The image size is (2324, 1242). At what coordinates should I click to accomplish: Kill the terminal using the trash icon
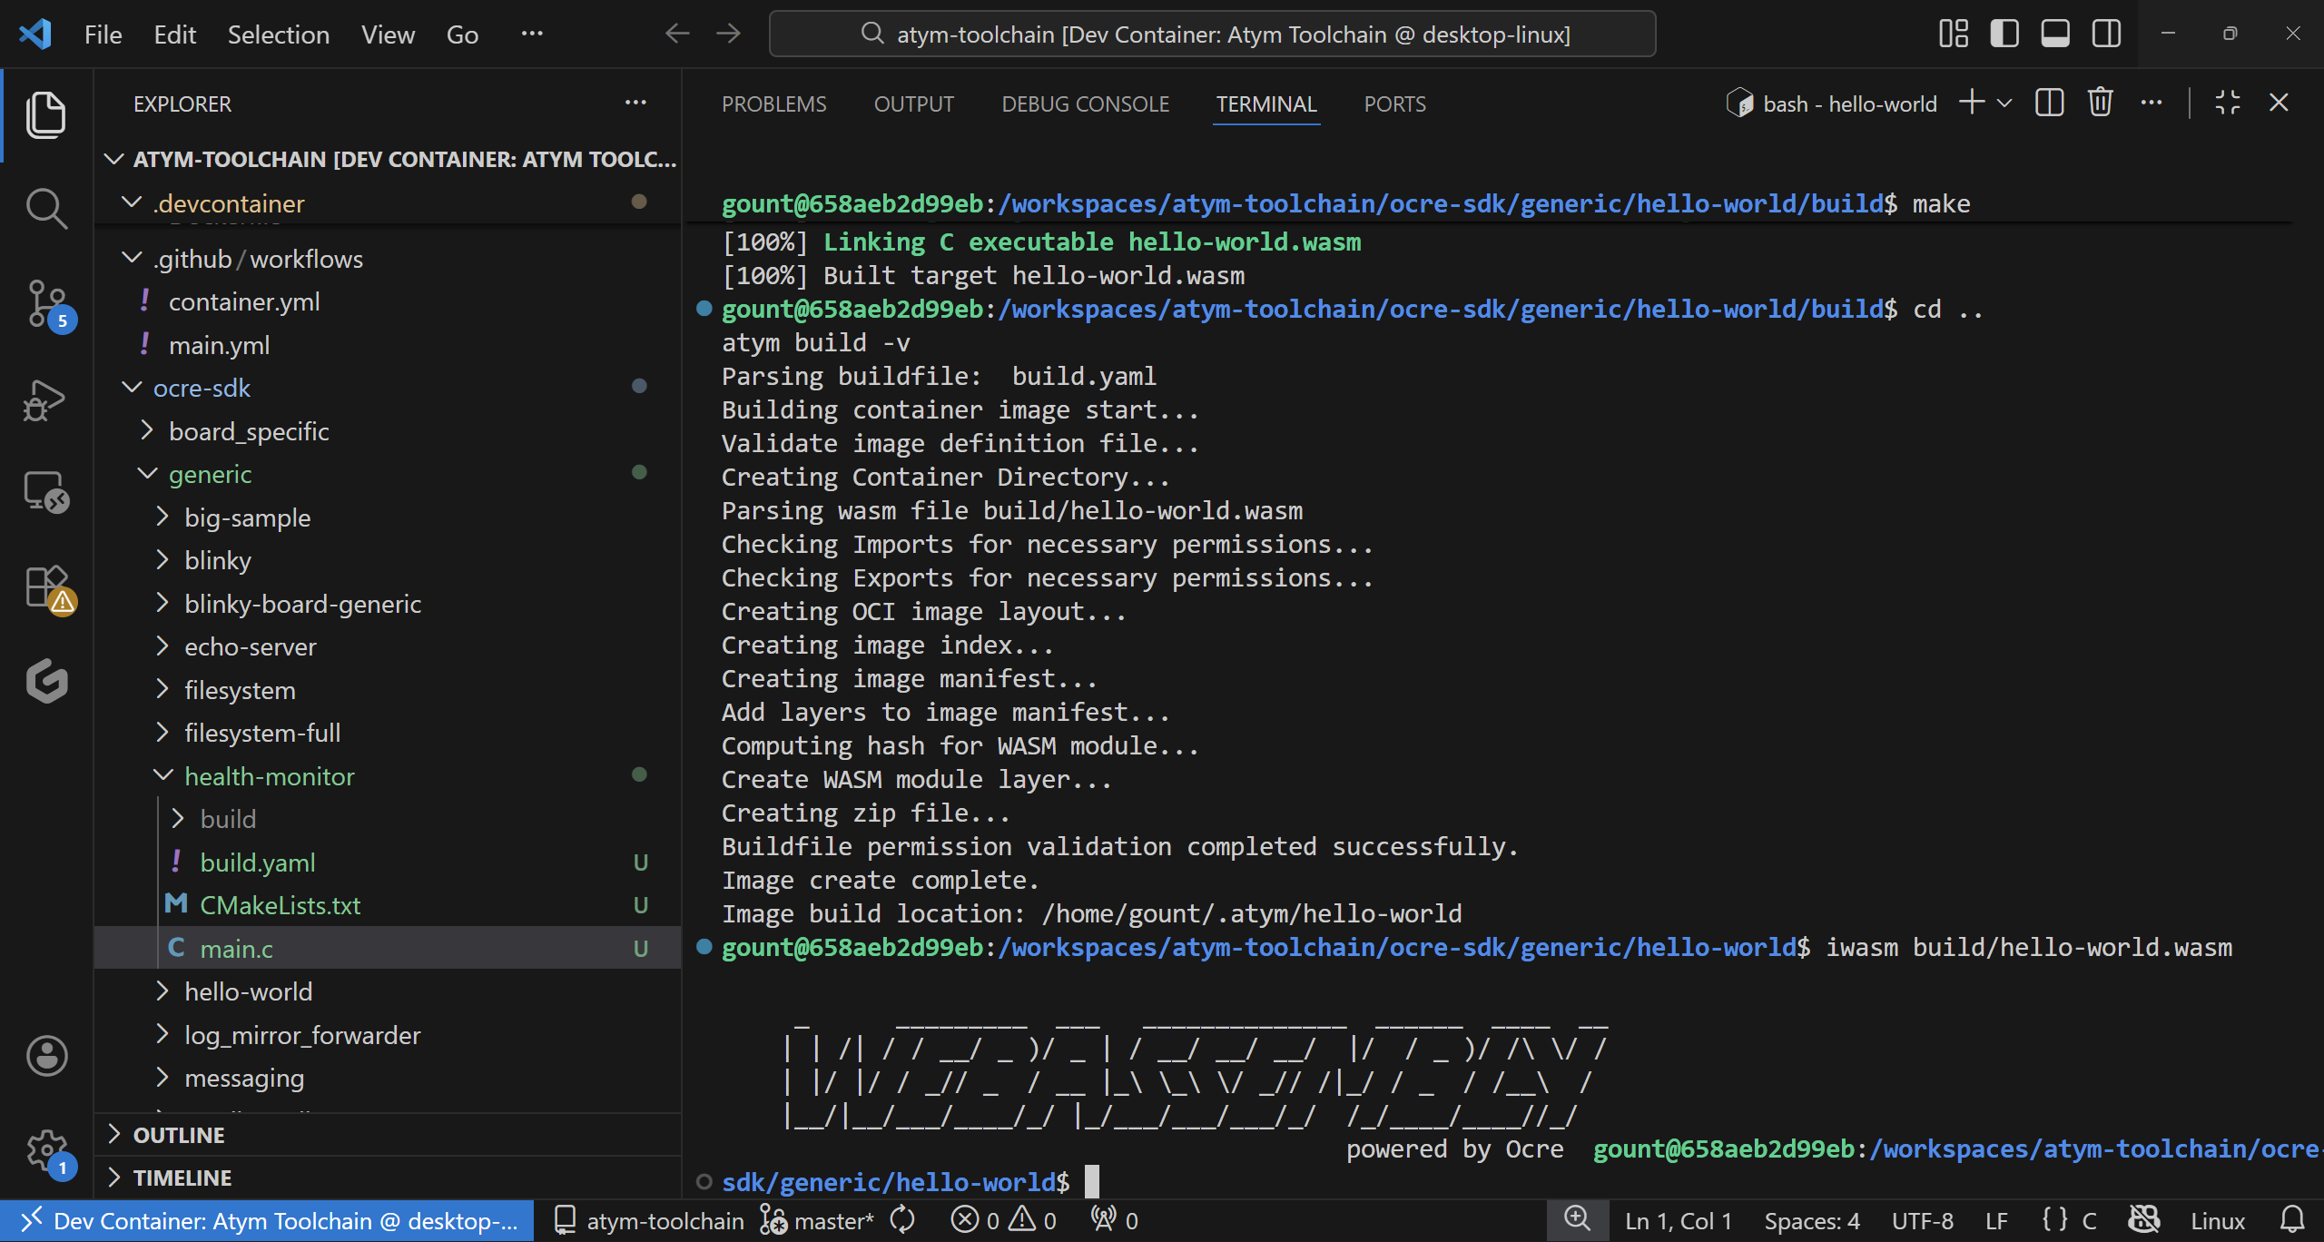[x=2100, y=102]
